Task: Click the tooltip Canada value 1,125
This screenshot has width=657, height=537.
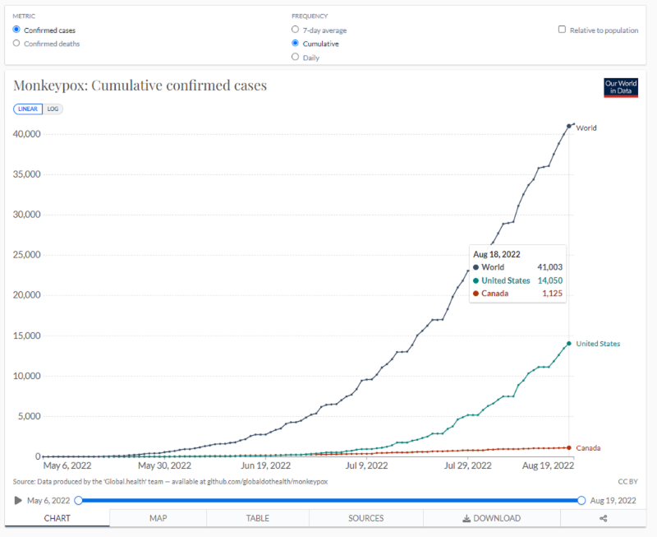Action: 552,294
